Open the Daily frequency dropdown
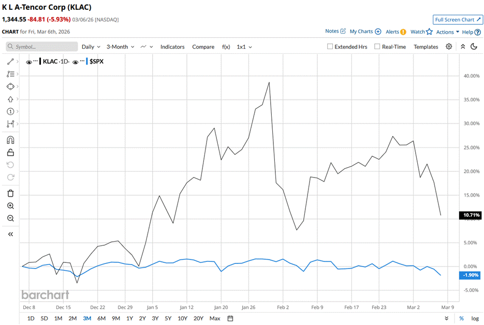484x325 pixels. [91, 47]
